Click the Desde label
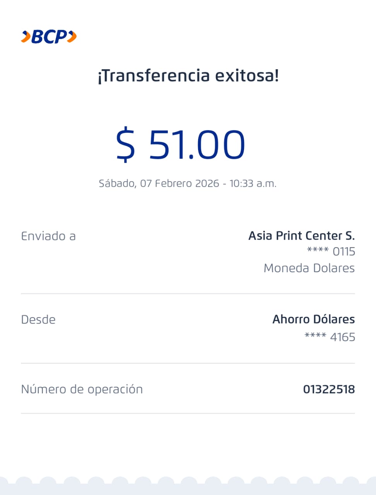Image resolution: width=376 pixels, height=495 pixels. (38, 320)
